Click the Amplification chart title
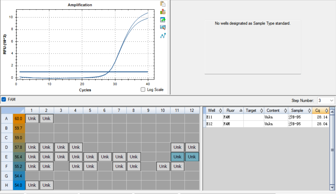Image resolution: width=336 pixels, height=194 pixels. (x=80, y=5)
